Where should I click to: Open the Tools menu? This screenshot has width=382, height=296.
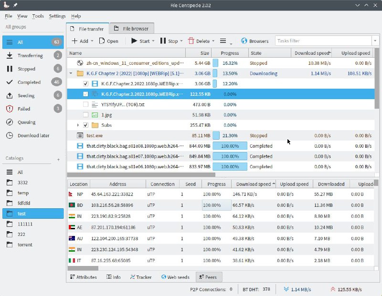coord(38,16)
